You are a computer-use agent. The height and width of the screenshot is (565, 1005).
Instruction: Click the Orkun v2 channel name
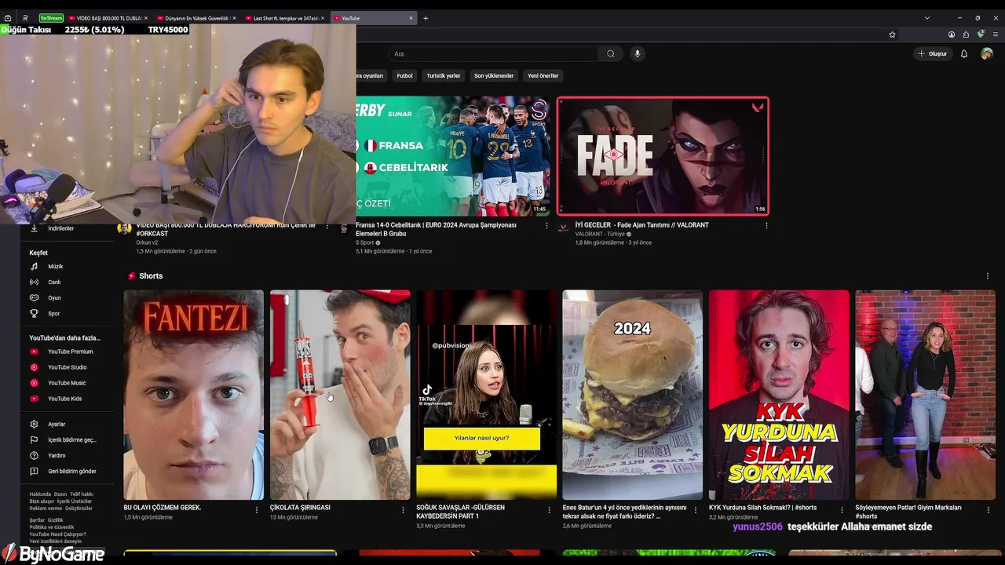pos(147,243)
